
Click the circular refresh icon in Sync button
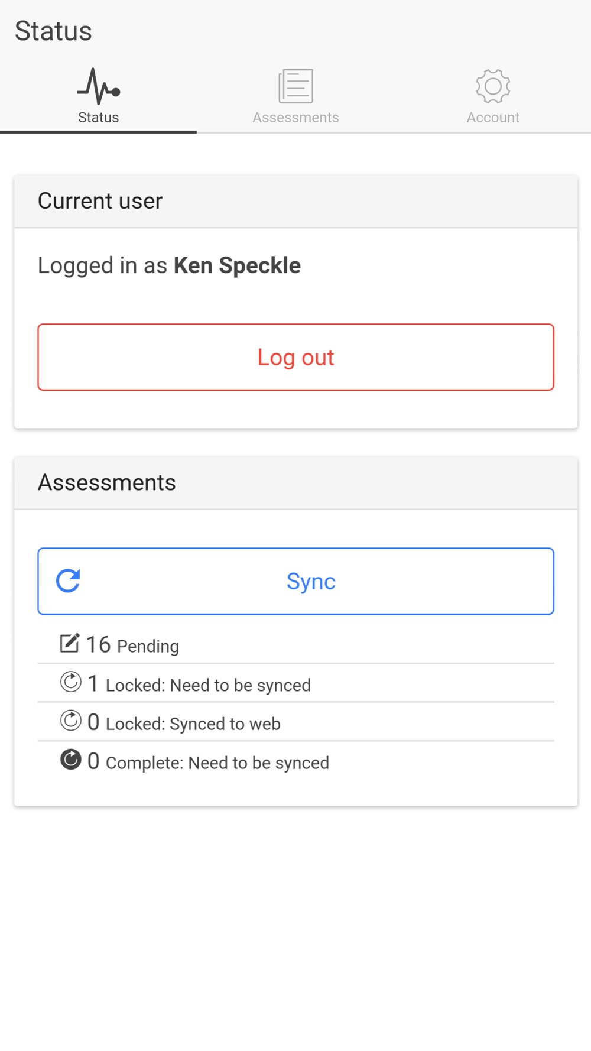pyautogui.click(x=68, y=581)
